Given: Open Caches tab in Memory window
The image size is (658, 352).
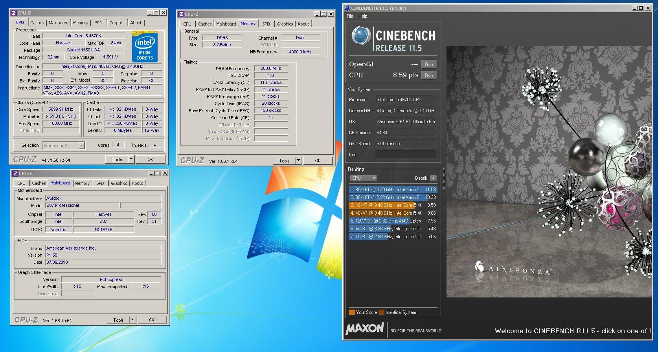Looking at the screenshot, I should 205,24.
